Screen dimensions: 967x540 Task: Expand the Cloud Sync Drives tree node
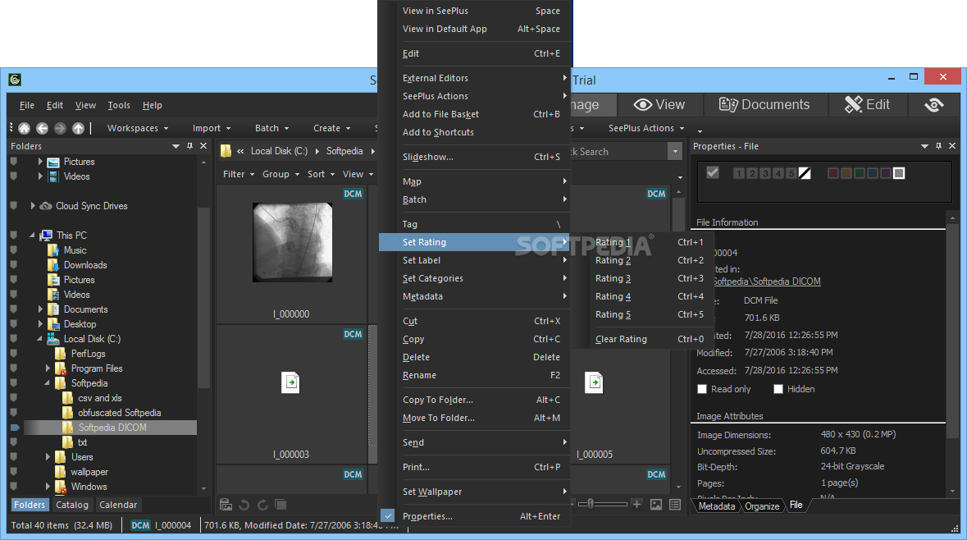click(x=33, y=205)
